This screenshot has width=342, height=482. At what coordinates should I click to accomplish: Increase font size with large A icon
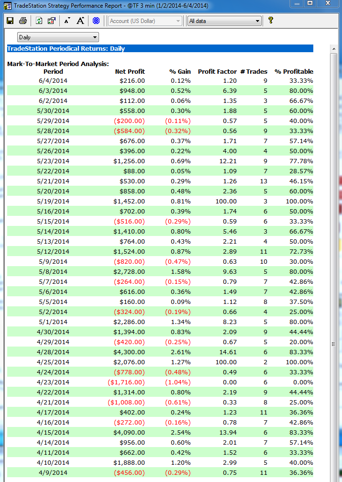click(x=80, y=21)
